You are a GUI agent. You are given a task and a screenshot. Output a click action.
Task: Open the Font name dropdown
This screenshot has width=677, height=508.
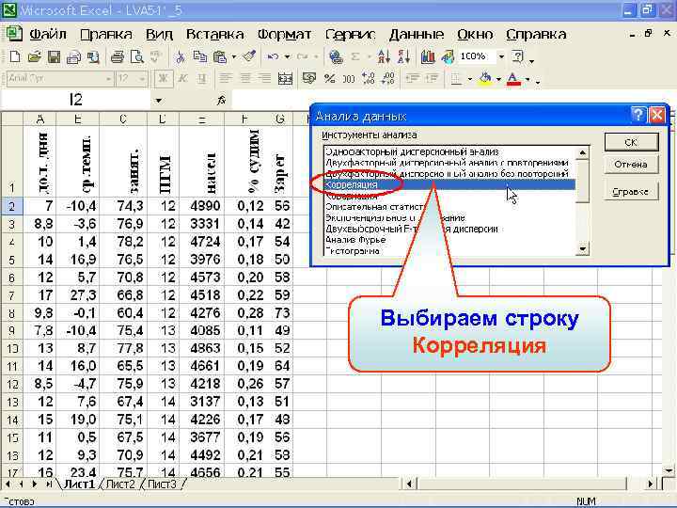tap(108, 79)
